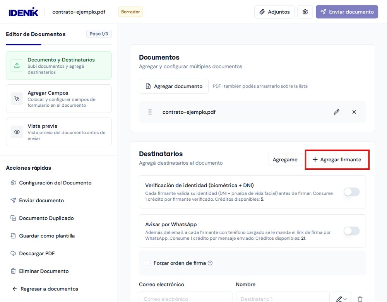Viewport: 387px width, 302px height.
Task: Click the template icon beside Guardar como plantilla
Action: (13, 236)
